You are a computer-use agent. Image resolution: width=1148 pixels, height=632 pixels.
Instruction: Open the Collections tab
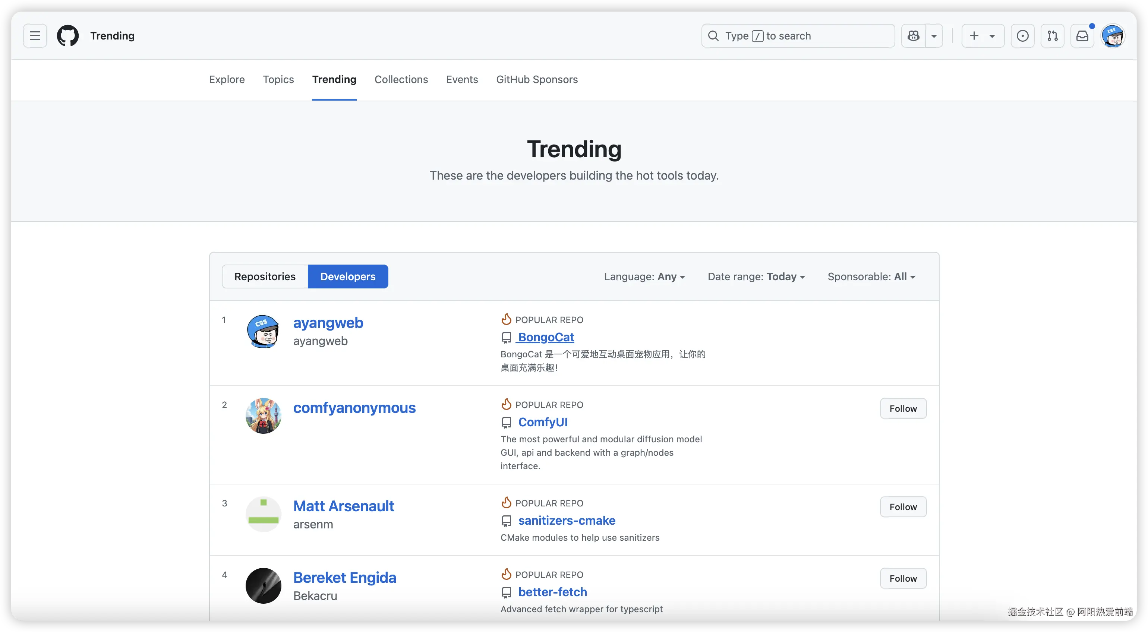coord(401,79)
